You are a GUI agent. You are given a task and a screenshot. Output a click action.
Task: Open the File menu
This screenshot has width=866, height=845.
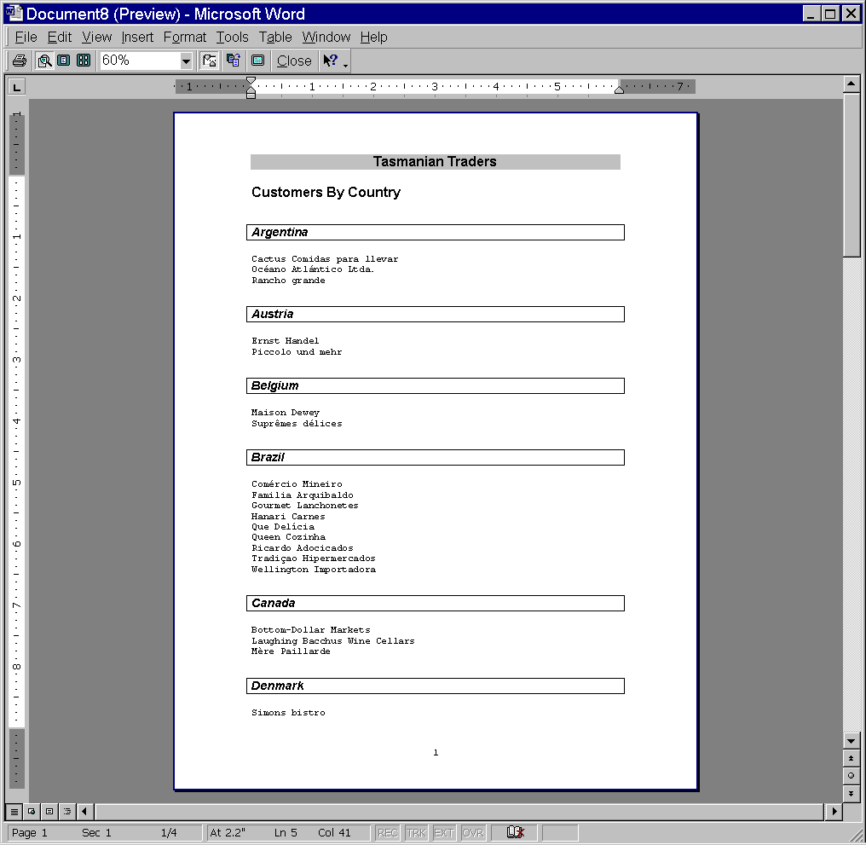coord(26,37)
